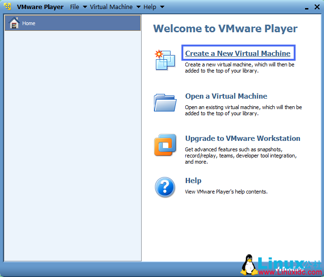The width and height of the screenshot is (324, 277).
Task: Click the "Welcome to VMware Player" heading
Action: (225, 28)
